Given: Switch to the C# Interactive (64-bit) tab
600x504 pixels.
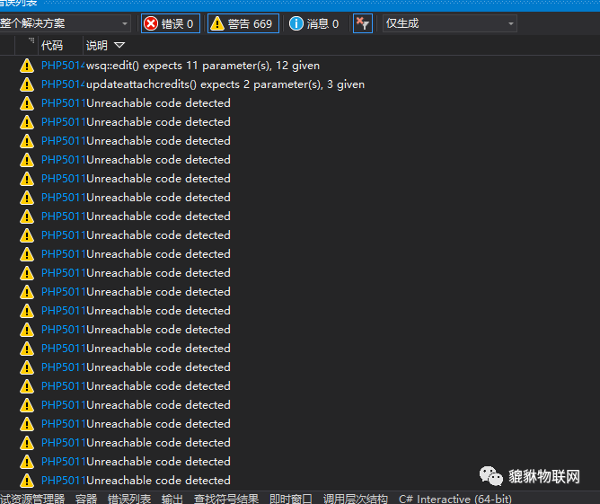Looking at the screenshot, I should [455, 499].
